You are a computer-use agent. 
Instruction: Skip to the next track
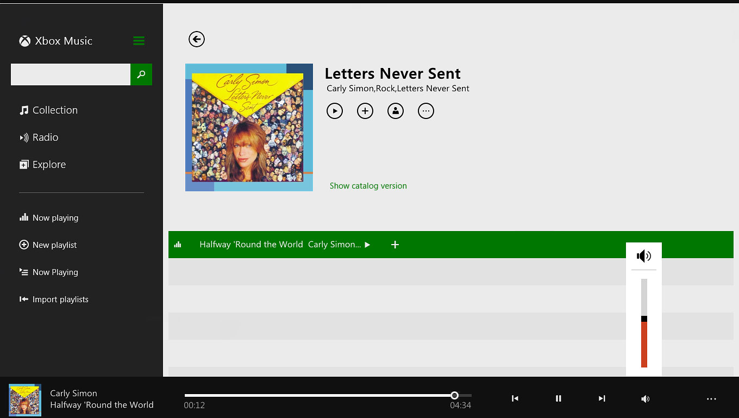(x=602, y=398)
